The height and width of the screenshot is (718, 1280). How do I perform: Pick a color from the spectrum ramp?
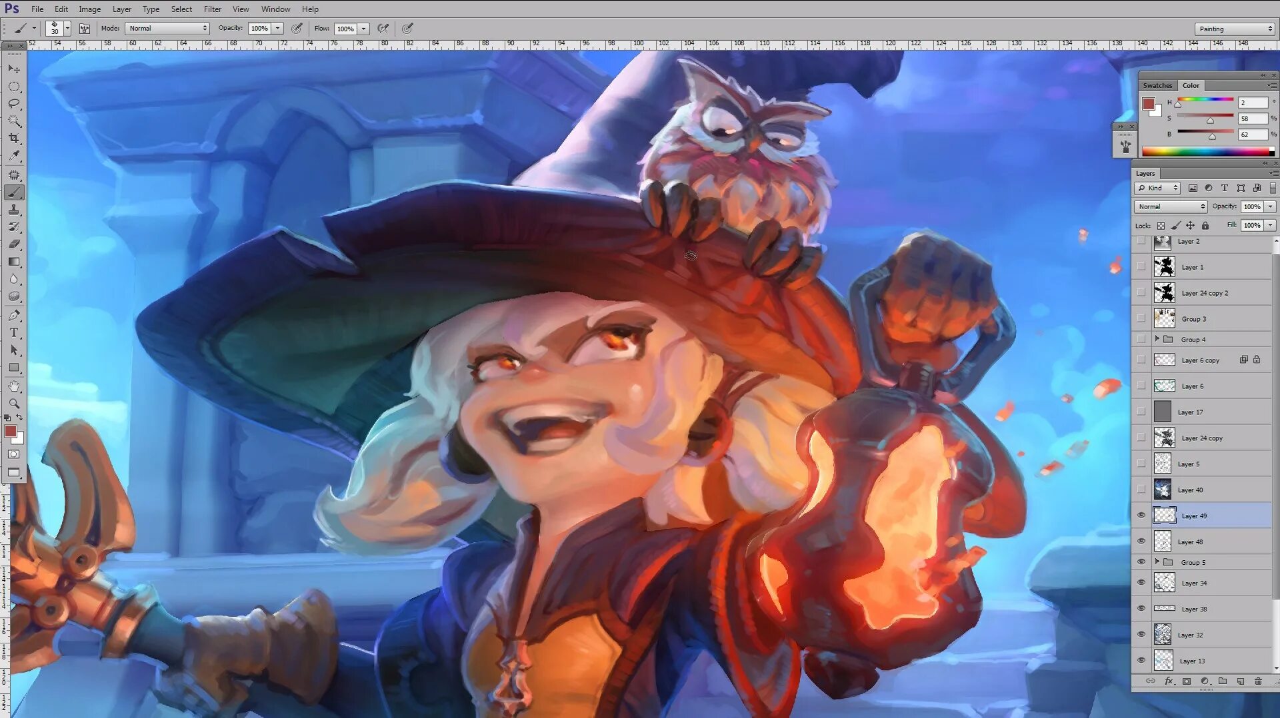point(1207,152)
